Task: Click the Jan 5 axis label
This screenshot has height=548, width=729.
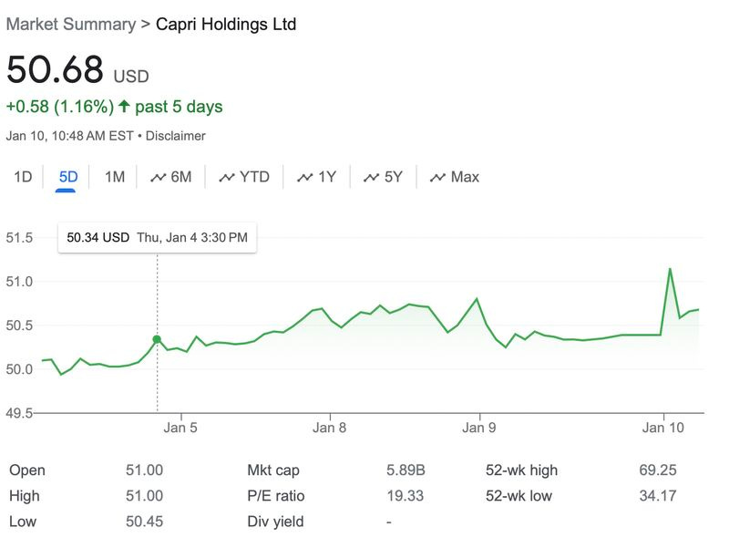Action: point(180,428)
